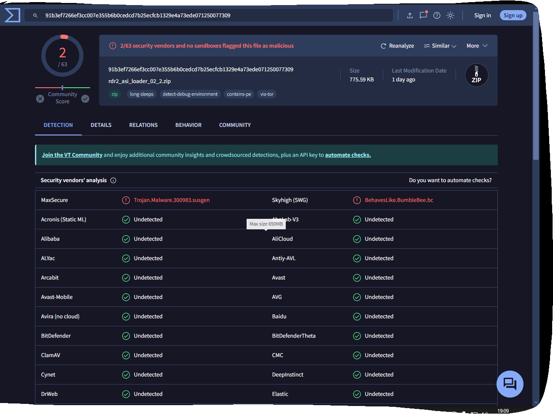This screenshot has height=414, width=553.
Task: Click the red alert icon beside BehavesLike.BumbleBee.bc
Action: [x=357, y=200]
